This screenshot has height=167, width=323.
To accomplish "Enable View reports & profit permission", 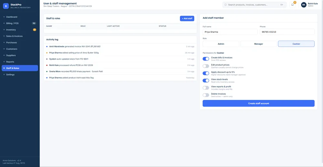I will tap(206, 88).
